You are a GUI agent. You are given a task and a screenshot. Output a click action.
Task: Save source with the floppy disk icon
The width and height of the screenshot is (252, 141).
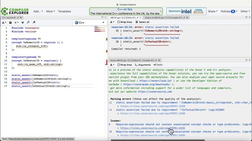tap(10, 23)
